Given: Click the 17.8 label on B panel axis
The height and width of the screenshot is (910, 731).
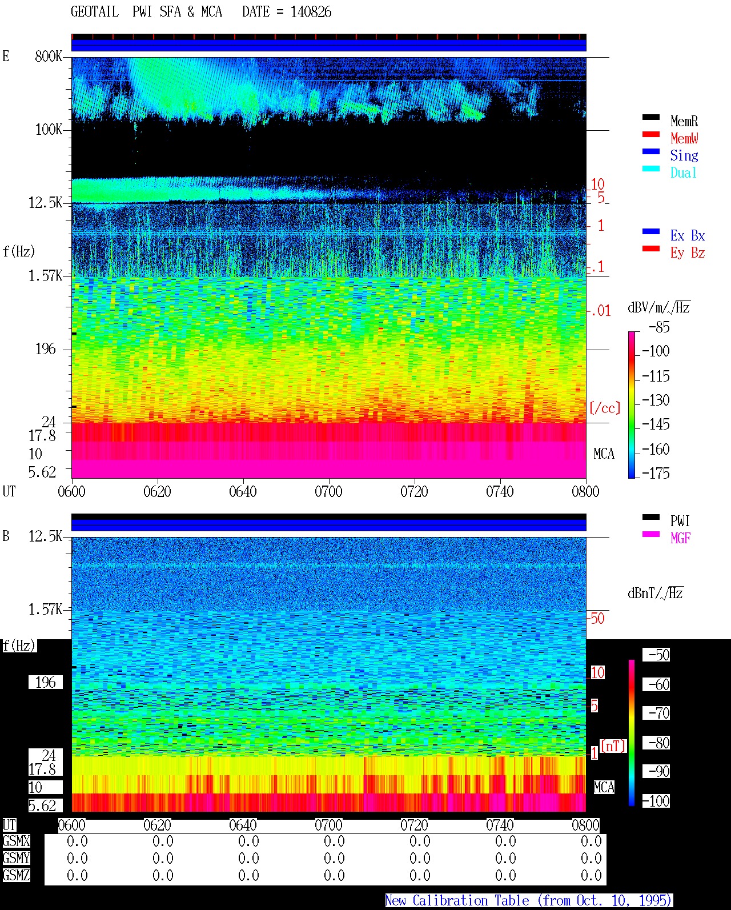Looking at the screenshot, I should click(42, 769).
